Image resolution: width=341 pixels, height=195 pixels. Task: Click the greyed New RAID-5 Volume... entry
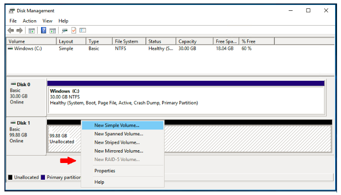123,160
